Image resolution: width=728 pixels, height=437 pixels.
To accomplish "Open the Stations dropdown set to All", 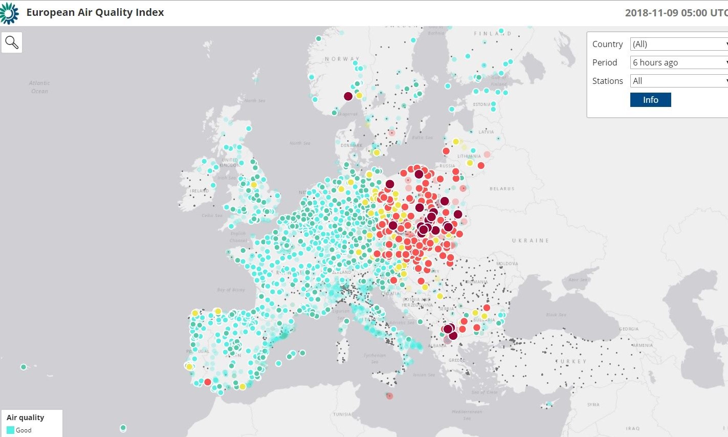I will (679, 81).
